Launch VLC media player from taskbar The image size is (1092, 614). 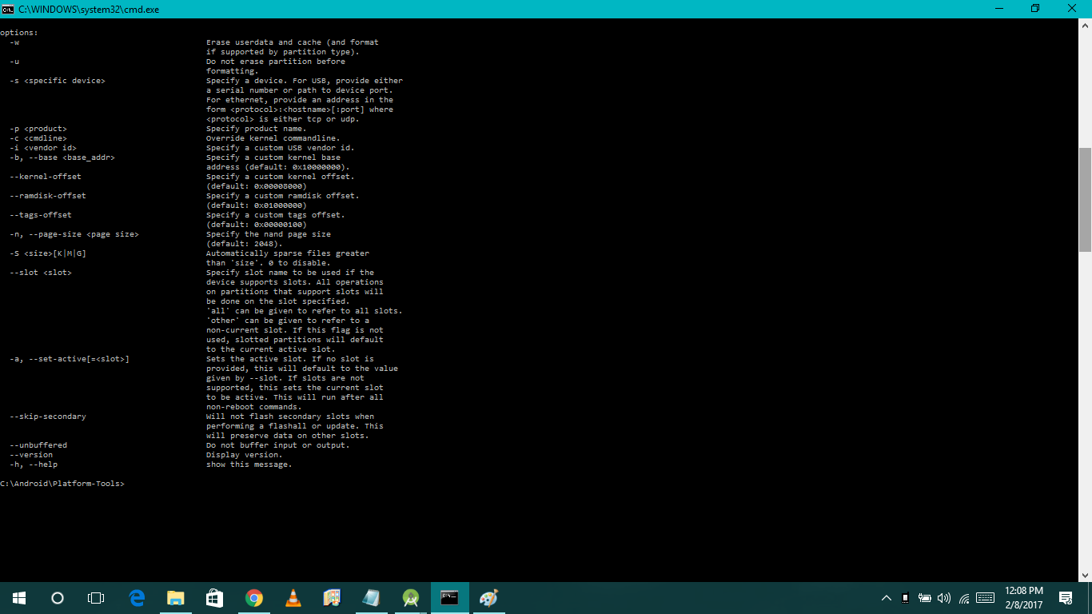coord(293,598)
